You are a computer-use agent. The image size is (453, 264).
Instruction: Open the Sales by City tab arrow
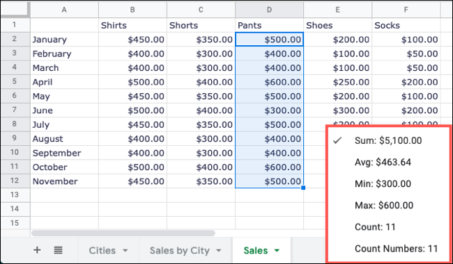pos(219,251)
